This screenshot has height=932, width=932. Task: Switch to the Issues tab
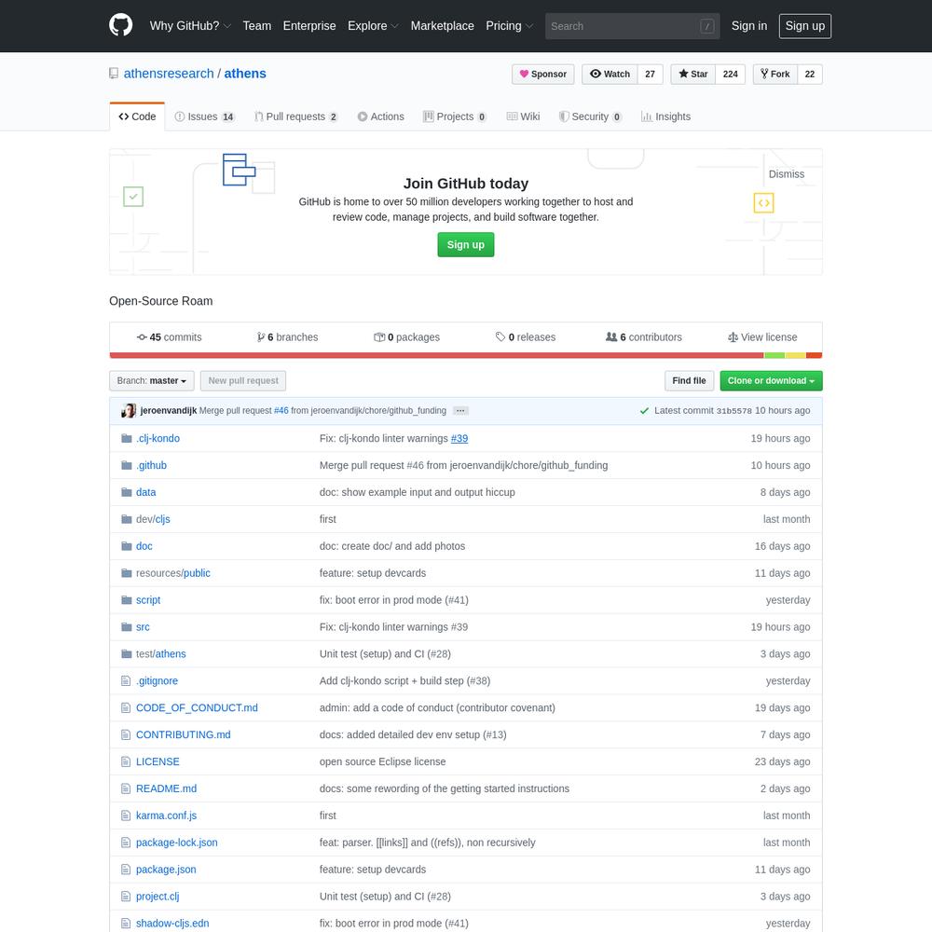pos(204,116)
